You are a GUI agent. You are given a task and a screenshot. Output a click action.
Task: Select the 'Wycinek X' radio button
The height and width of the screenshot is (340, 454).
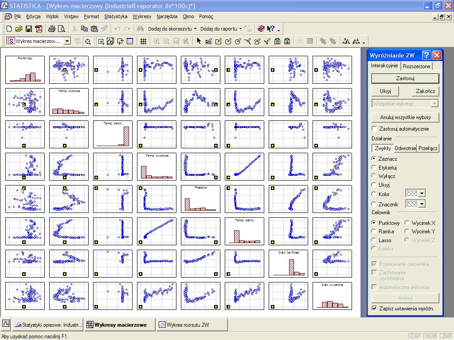pyautogui.click(x=407, y=223)
